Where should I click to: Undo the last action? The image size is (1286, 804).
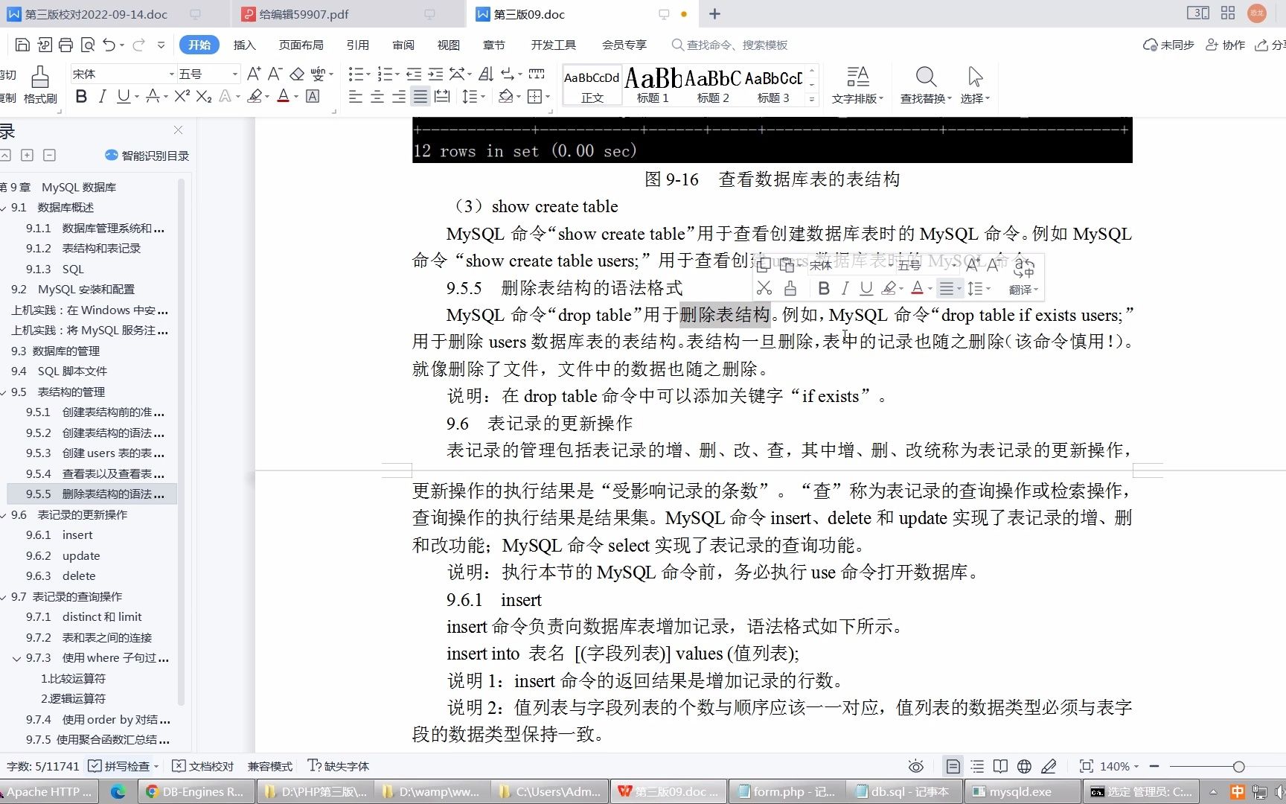coord(109,45)
